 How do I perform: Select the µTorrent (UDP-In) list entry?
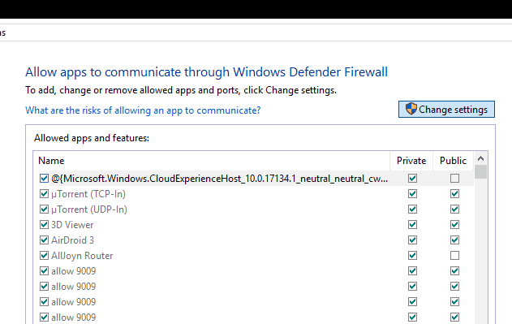point(88,210)
